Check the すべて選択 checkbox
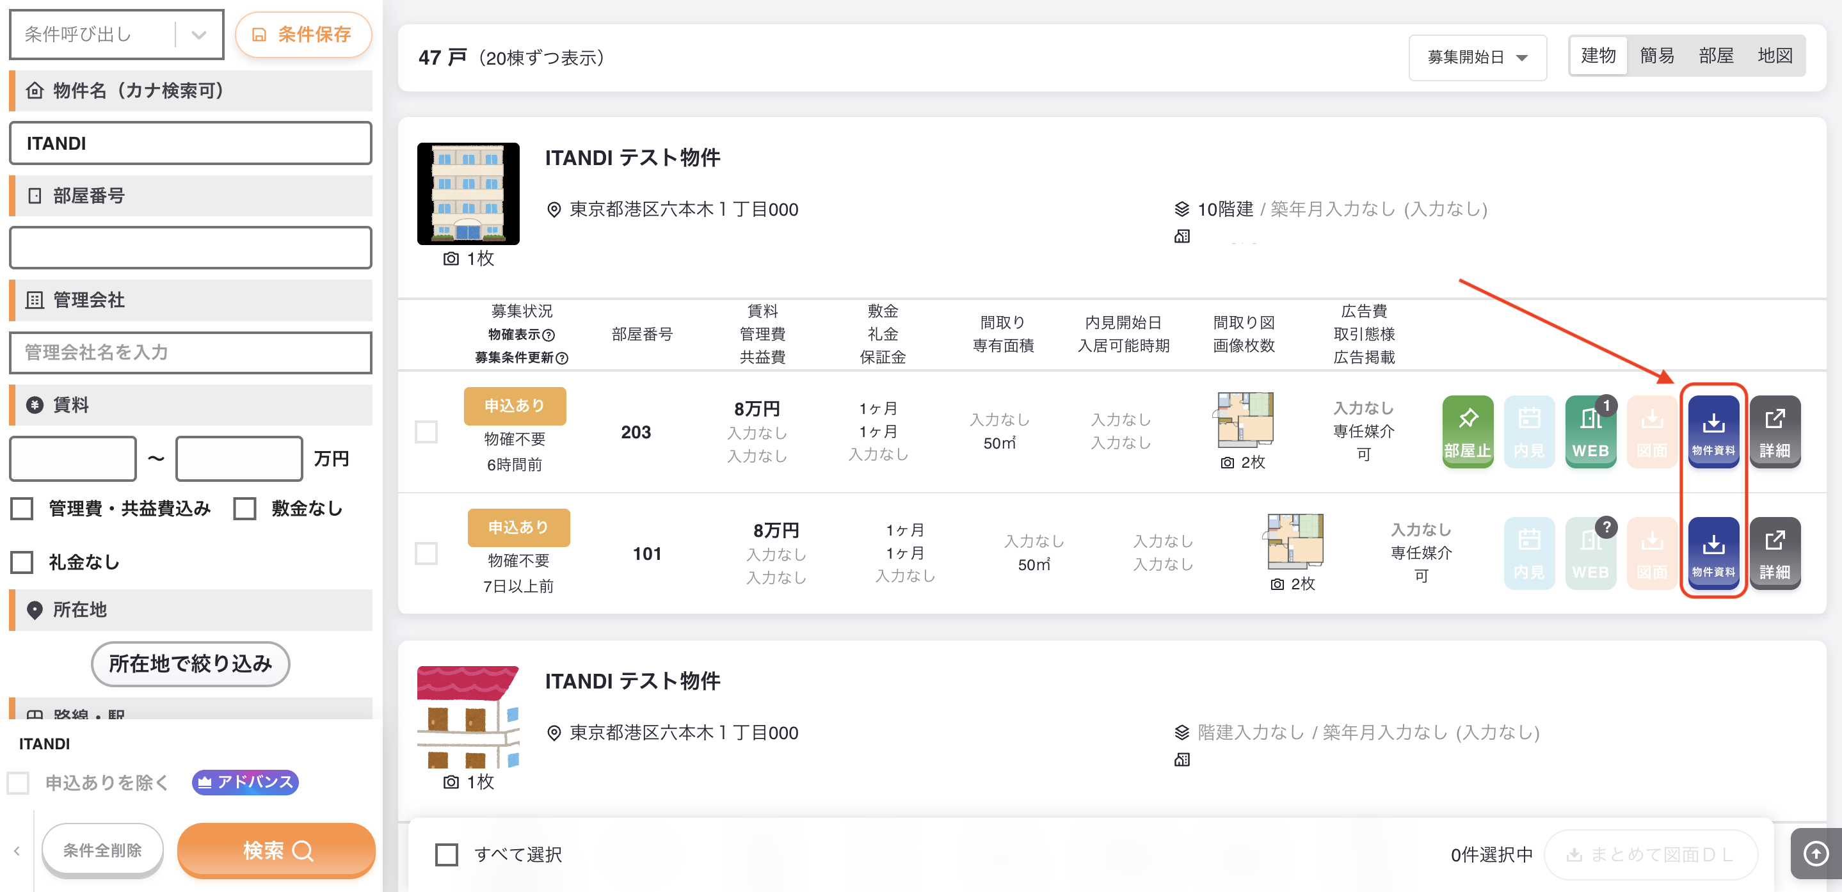This screenshot has width=1842, height=892. click(x=447, y=854)
